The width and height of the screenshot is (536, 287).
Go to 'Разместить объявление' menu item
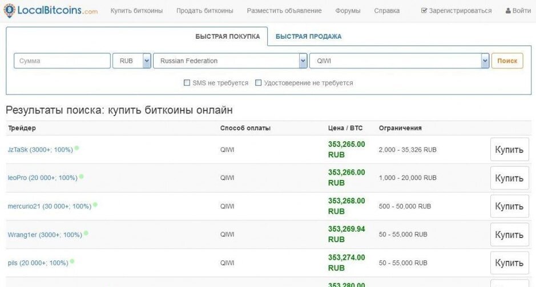point(284,11)
